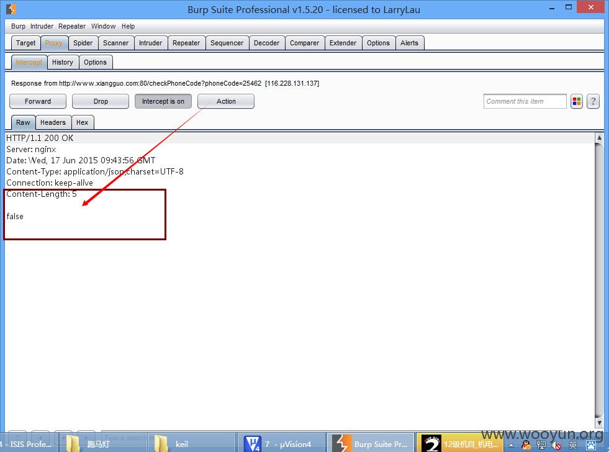Image resolution: width=609 pixels, height=452 pixels.
Task: Select Burp Suite taskbar button
Action: tap(371, 443)
